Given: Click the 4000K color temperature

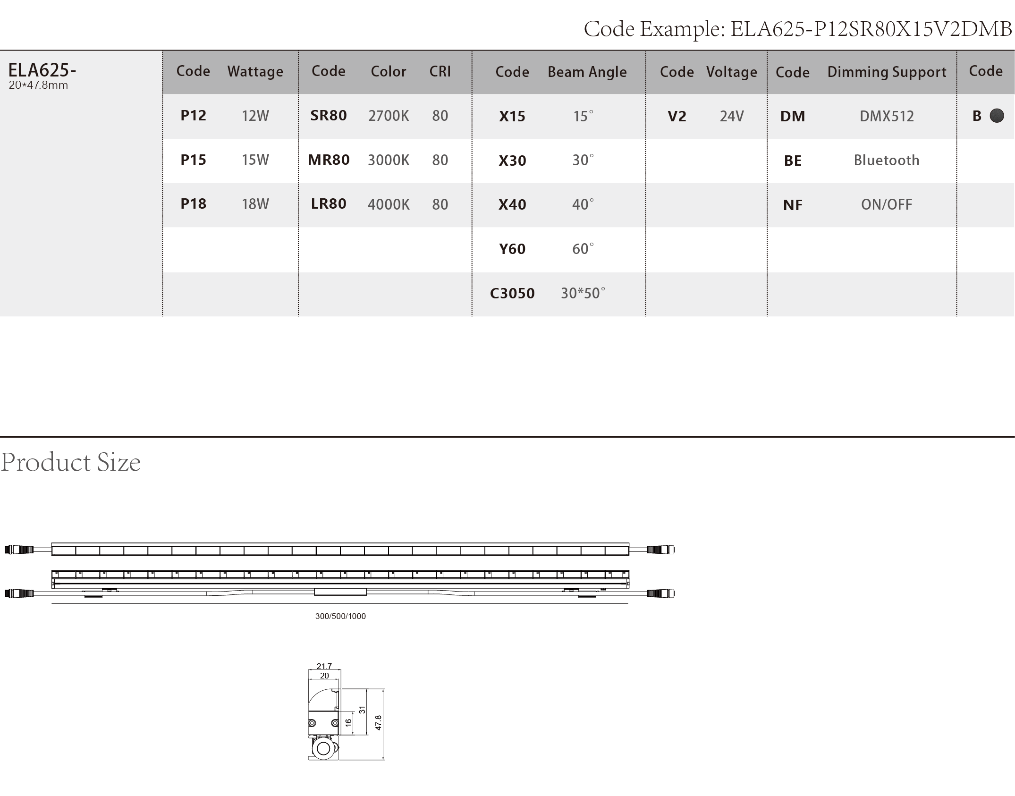Looking at the screenshot, I should (x=389, y=204).
